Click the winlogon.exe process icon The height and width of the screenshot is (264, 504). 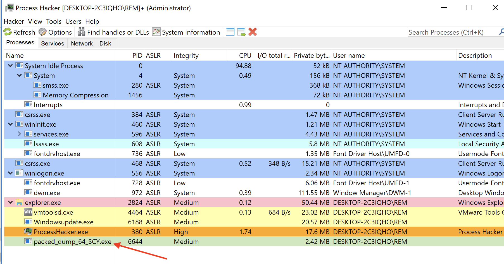point(19,173)
